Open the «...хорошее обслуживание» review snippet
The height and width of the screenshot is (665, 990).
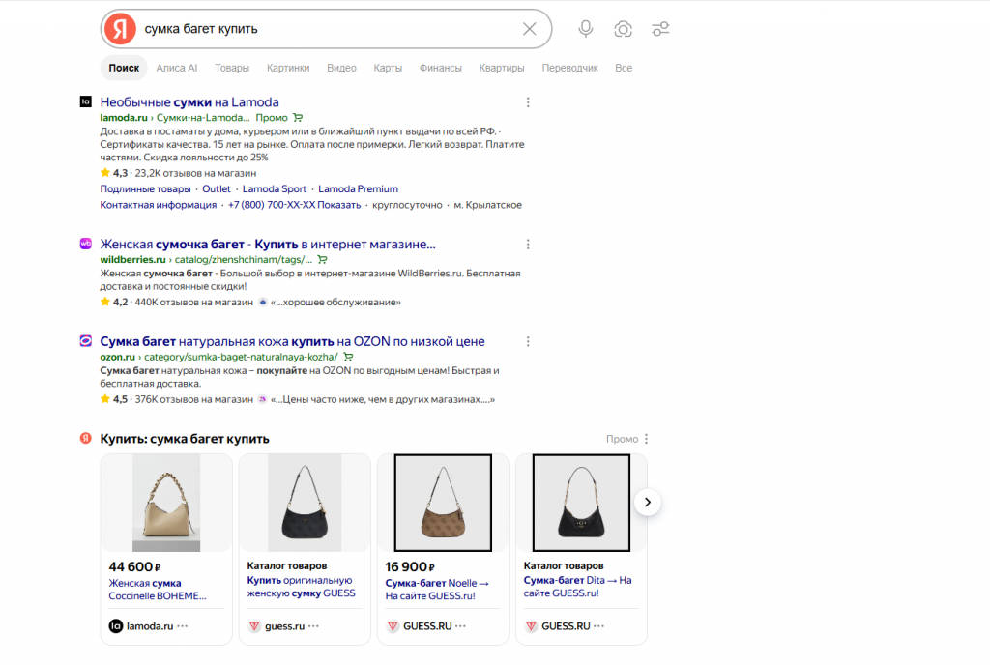[335, 303]
